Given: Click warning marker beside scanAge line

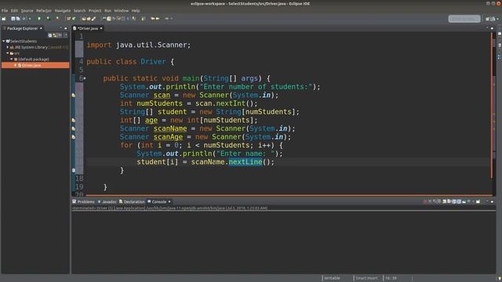Looking at the screenshot, I should 74,137.
